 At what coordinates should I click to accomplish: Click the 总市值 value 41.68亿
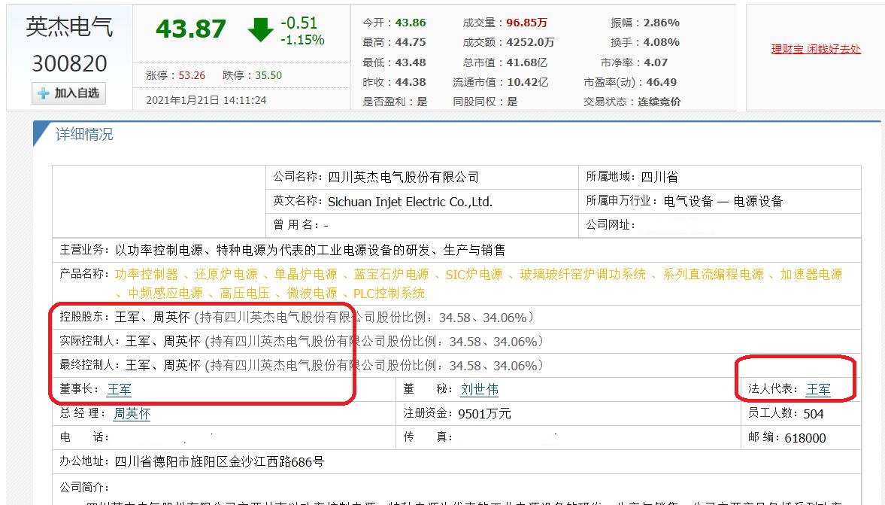[527, 62]
